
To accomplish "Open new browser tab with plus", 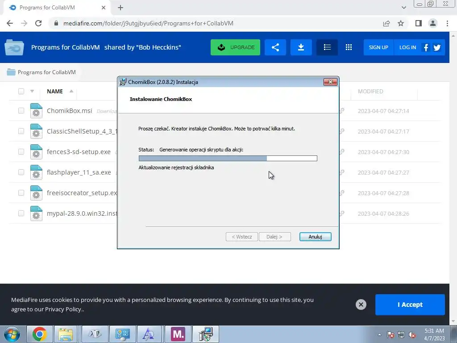I will tap(120, 8).
